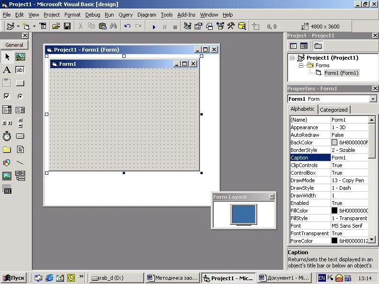Click the BackColor color swatch
Screen dimensions: 379x284
(334, 142)
